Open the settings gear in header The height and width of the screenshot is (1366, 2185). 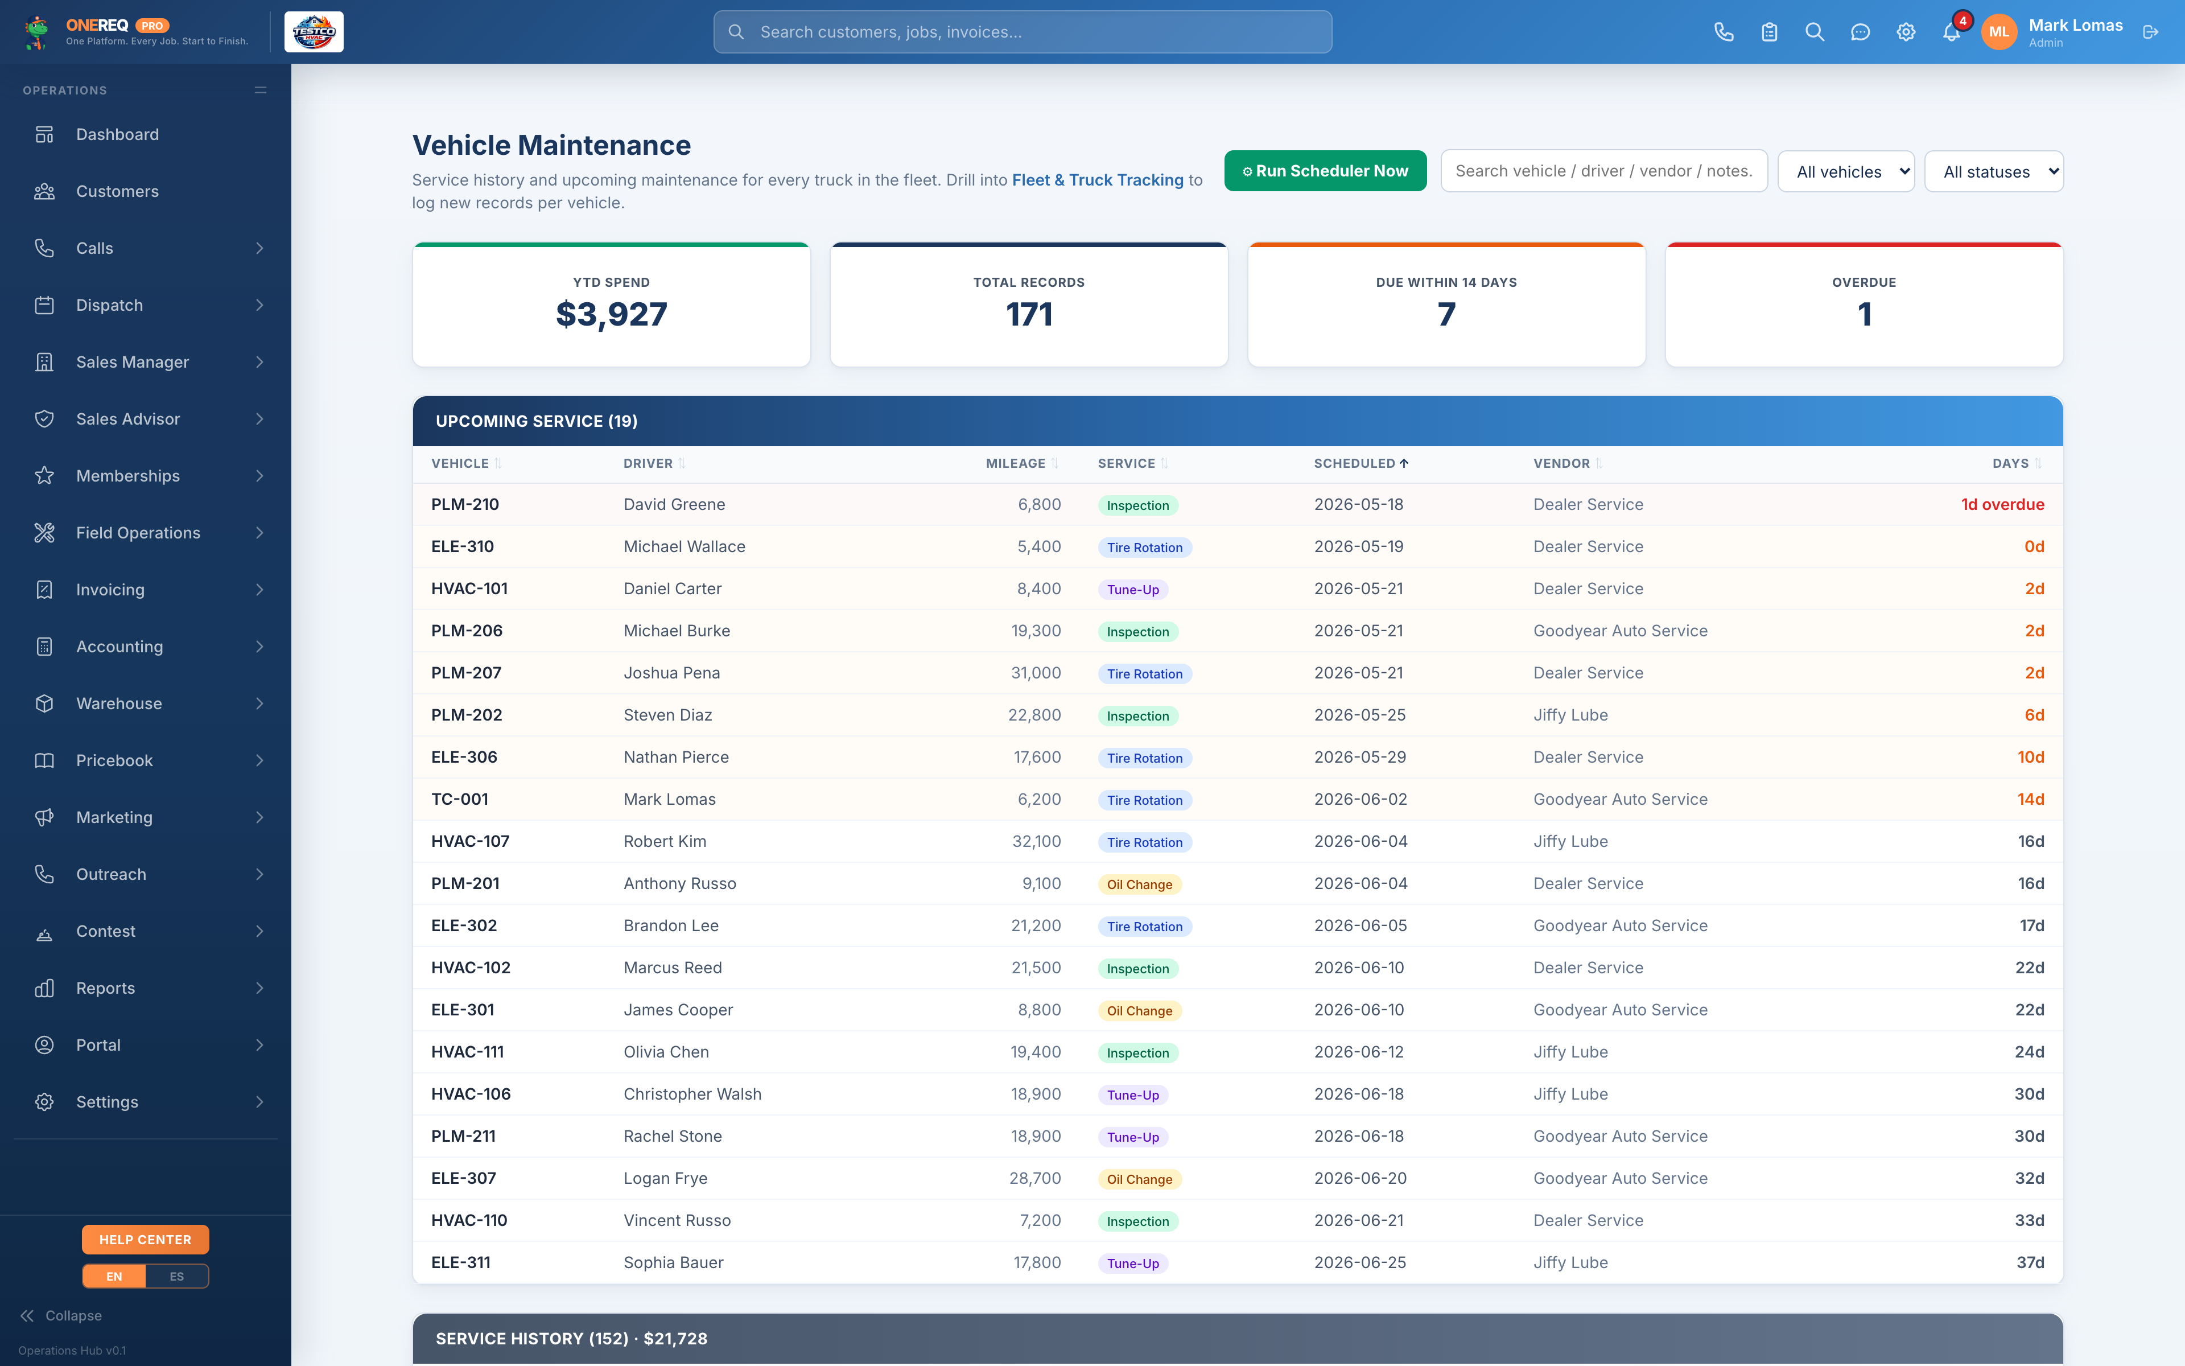(1905, 32)
